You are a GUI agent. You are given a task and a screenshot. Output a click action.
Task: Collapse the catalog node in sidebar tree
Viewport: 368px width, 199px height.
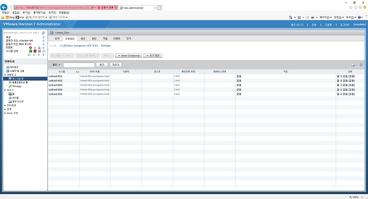5,75
